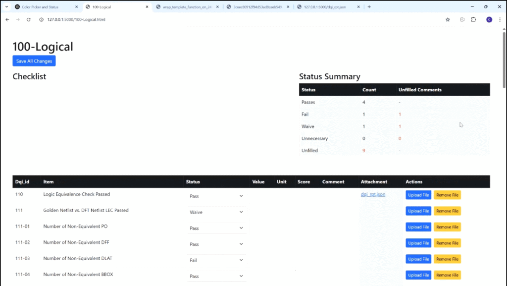Click the tab search chevron icon

point(7,7)
